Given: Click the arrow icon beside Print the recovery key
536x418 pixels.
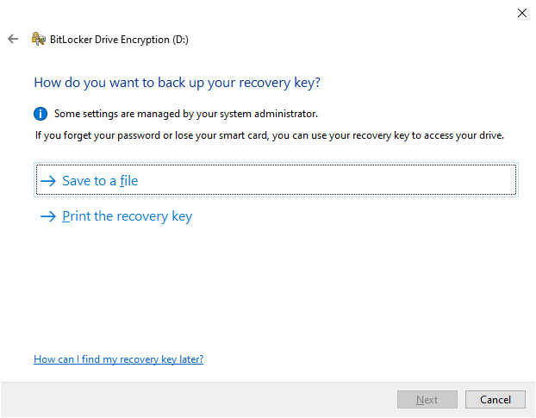Looking at the screenshot, I should pos(48,216).
